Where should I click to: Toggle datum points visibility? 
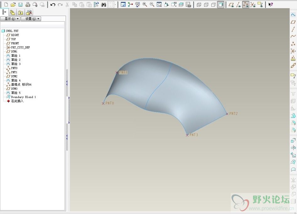[246, 4]
